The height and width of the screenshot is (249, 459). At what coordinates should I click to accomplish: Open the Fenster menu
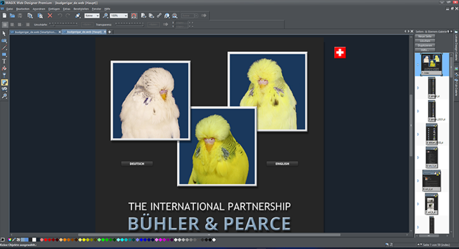point(96,9)
